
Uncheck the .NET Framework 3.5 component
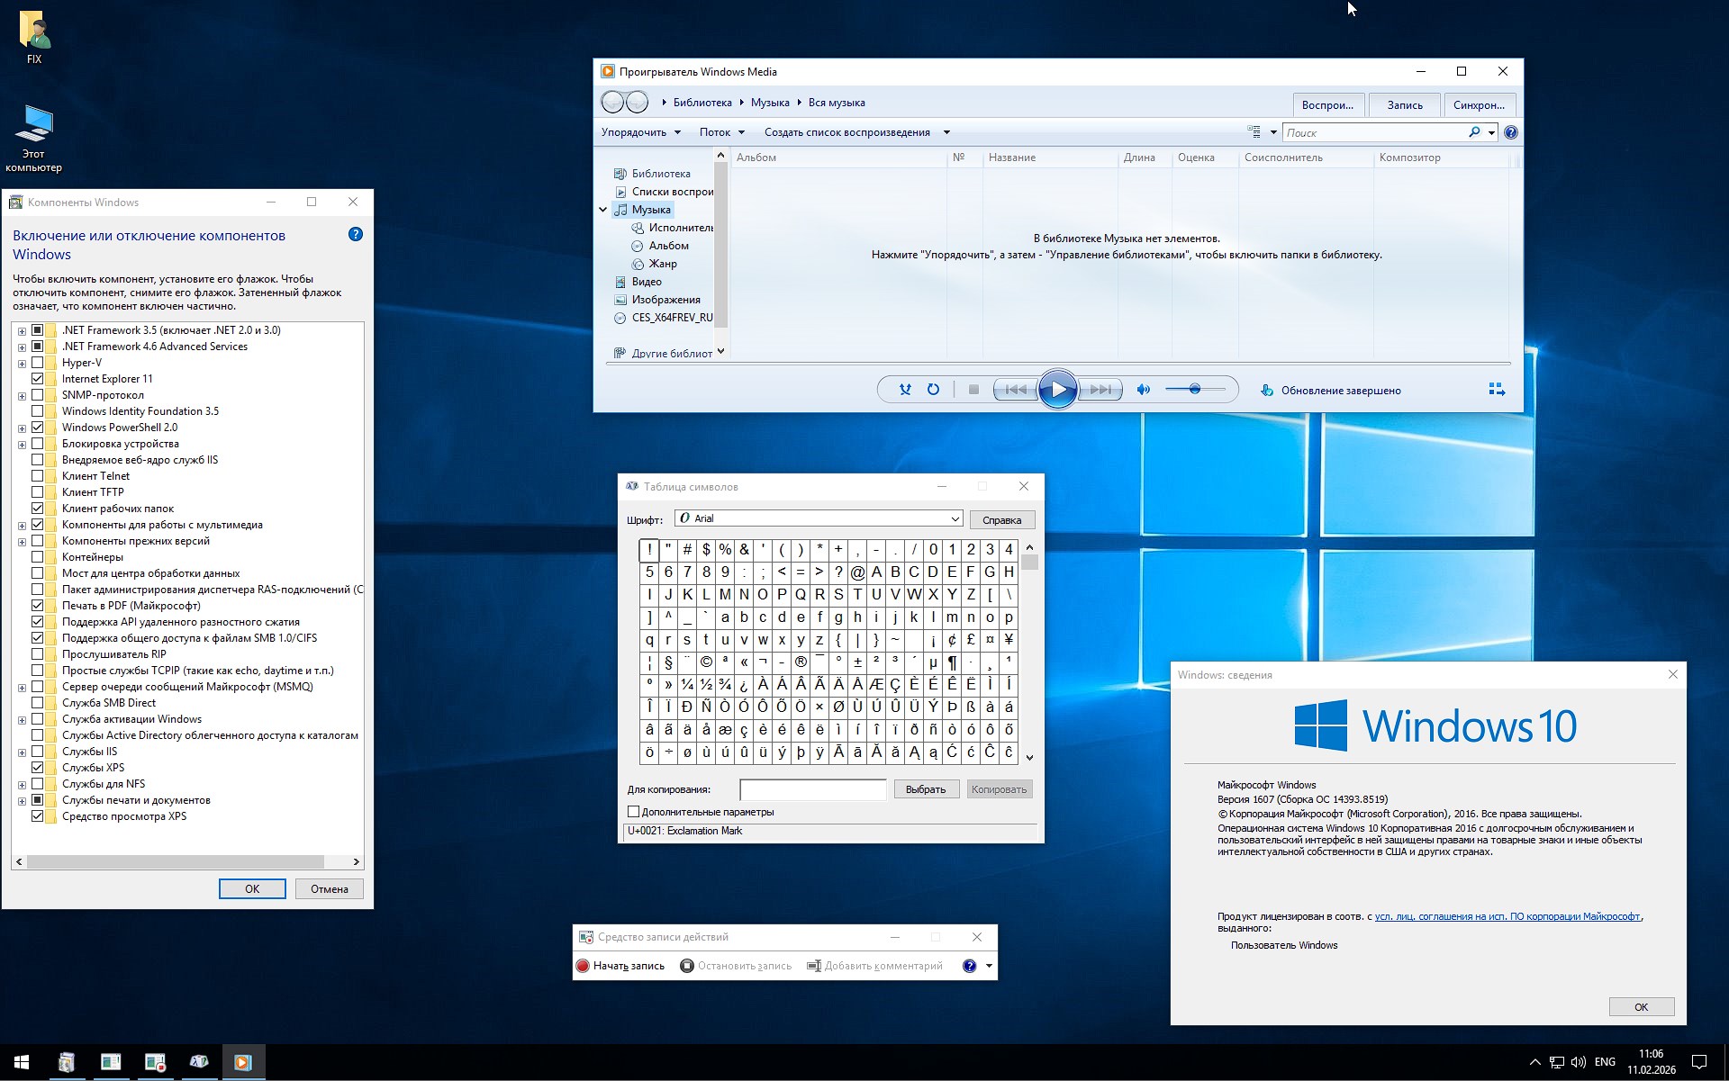pos(38,330)
